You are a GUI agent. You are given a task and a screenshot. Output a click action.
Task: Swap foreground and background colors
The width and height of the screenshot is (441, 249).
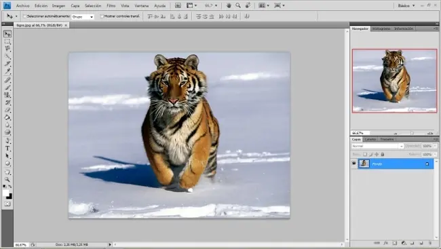pos(10,187)
